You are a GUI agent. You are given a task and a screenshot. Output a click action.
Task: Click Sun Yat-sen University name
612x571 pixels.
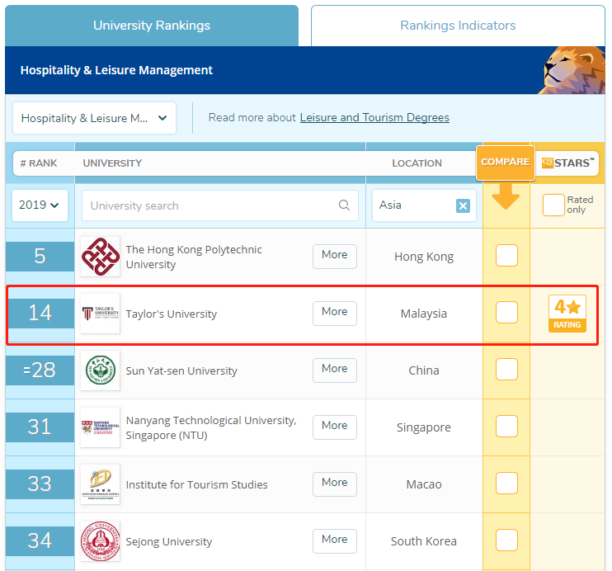pos(181,370)
